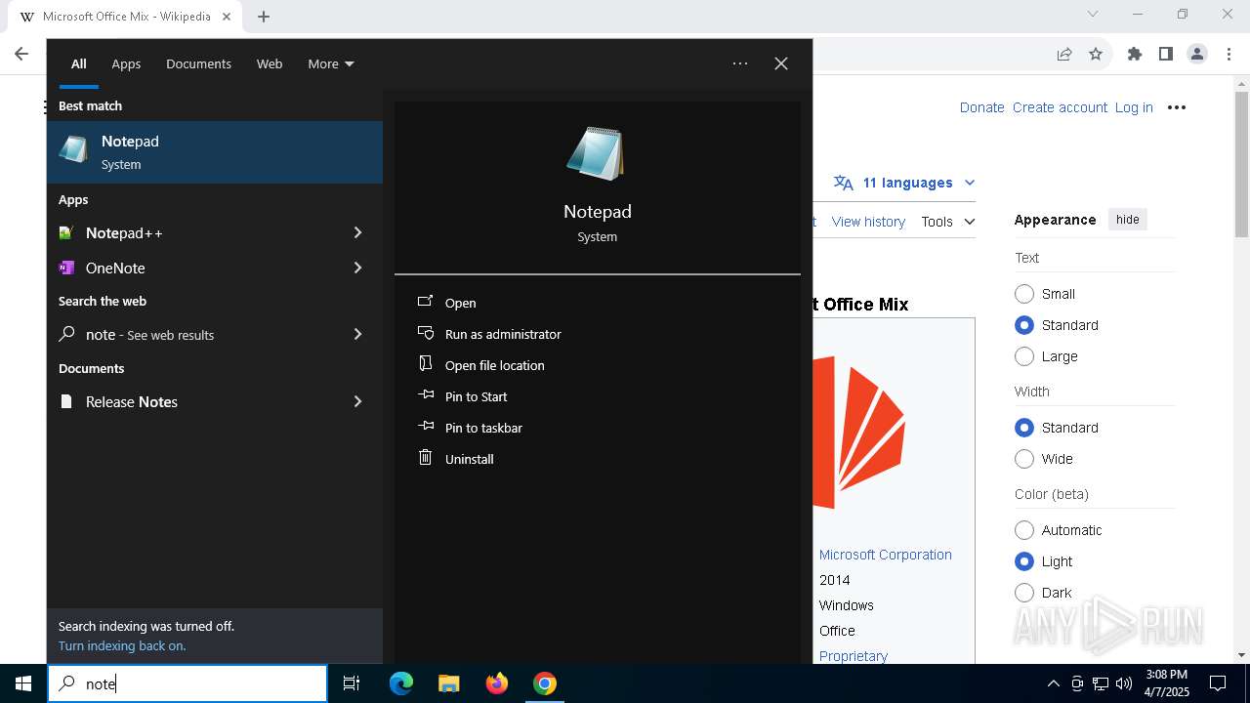1250x703 pixels.
Task: Open the 11 languages dropdown
Action: (904, 183)
